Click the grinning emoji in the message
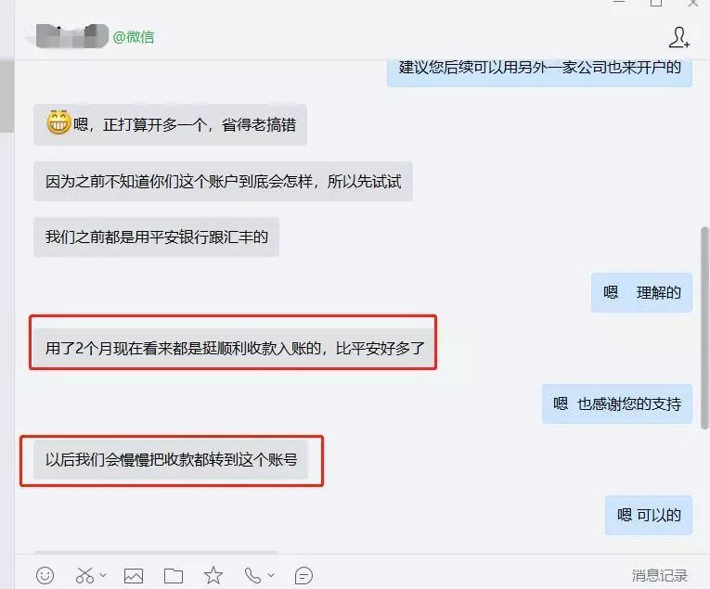The height and width of the screenshot is (589, 710). point(58,122)
